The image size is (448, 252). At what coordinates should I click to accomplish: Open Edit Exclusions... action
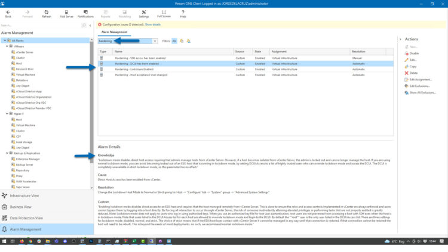pyautogui.click(x=417, y=86)
